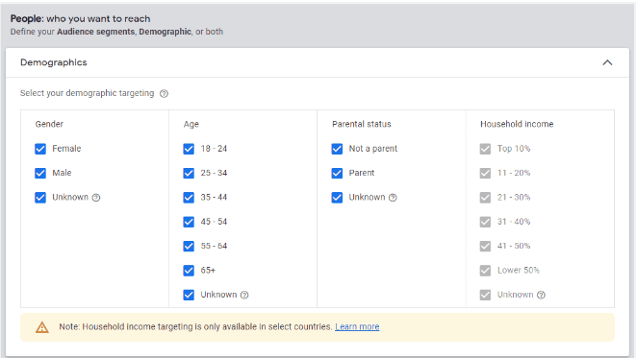Uncheck the Parent checkbox
637x358 pixels.
coord(337,173)
